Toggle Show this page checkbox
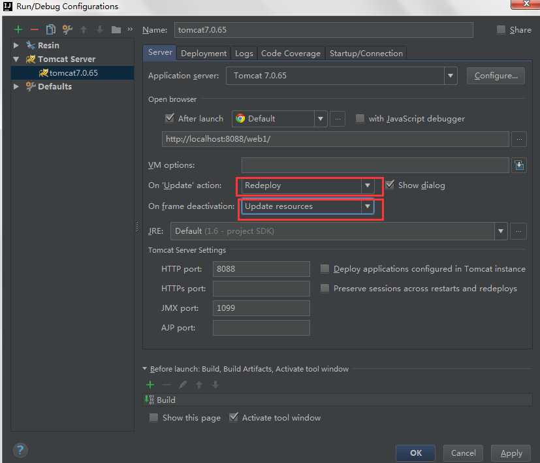This screenshot has width=540, height=463. click(153, 417)
